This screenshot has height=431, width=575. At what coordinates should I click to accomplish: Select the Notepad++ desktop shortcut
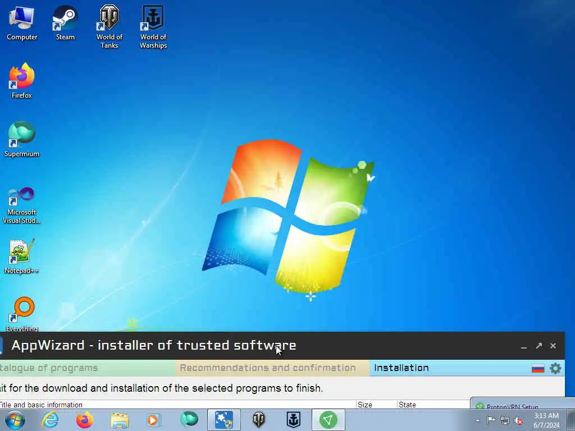pyautogui.click(x=22, y=256)
